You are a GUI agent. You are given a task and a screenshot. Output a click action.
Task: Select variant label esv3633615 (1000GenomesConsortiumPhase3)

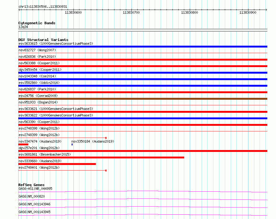[x=56, y=43]
